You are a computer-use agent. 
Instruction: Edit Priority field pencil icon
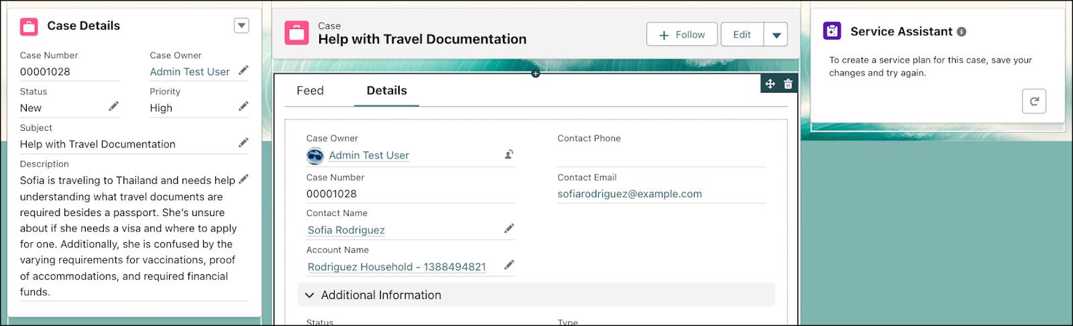click(x=243, y=107)
